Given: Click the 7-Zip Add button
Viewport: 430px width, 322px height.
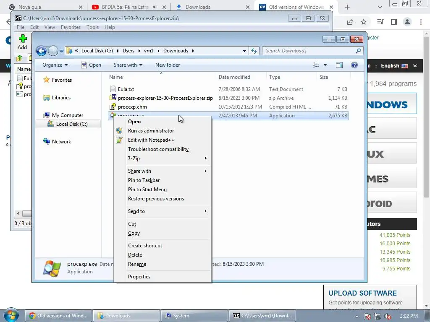Looking at the screenshot, I should point(23,42).
